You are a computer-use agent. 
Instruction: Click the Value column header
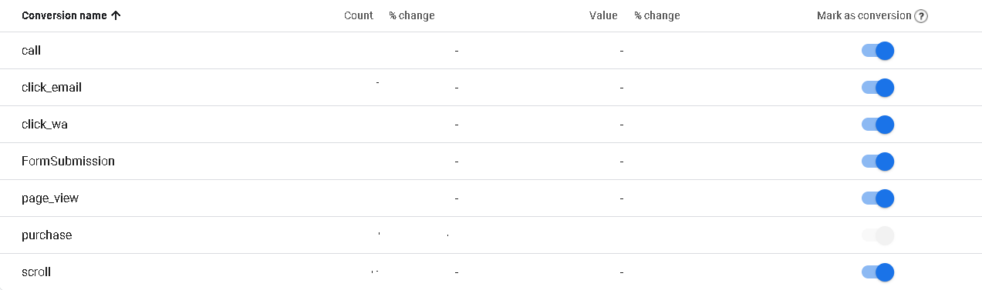603,16
